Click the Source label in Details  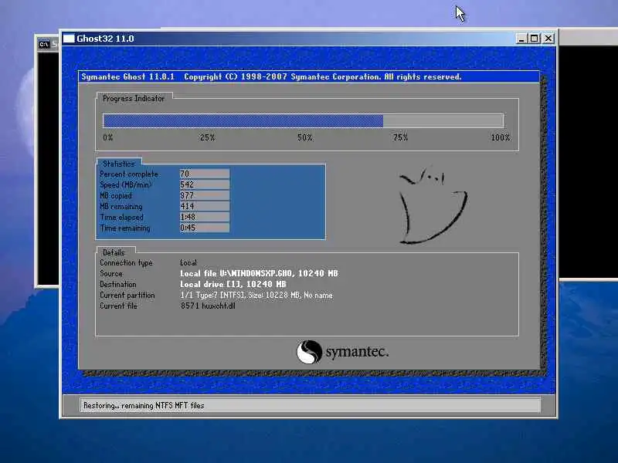click(111, 273)
